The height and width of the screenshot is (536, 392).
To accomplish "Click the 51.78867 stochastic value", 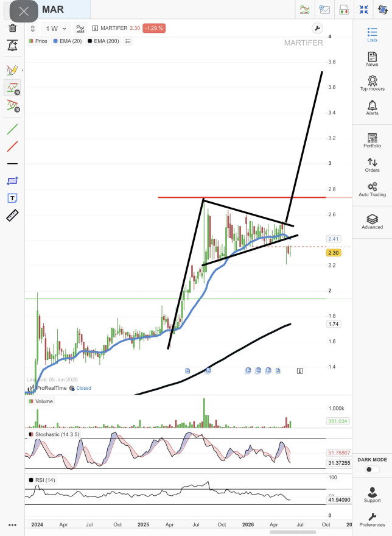I will 340,453.
